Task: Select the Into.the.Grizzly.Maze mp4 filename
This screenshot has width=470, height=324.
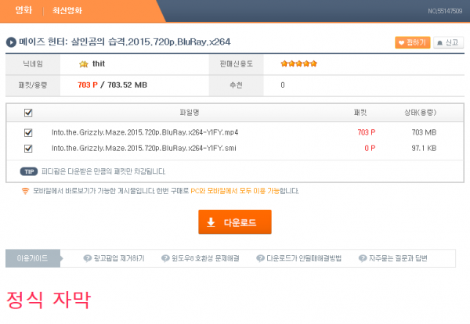Action: (143, 132)
